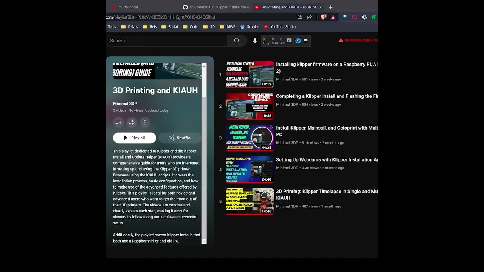Click the Brave Shields lion icon
484x272 pixels.
[323, 17]
